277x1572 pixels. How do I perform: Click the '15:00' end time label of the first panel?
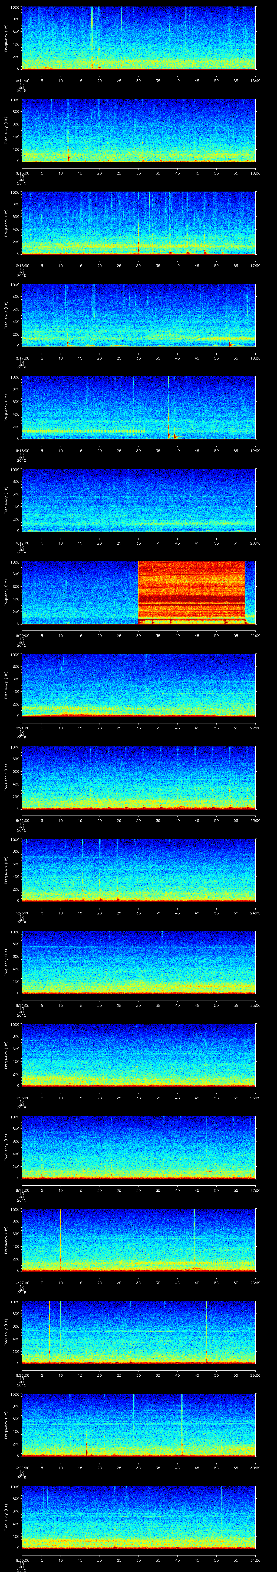(x=255, y=80)
